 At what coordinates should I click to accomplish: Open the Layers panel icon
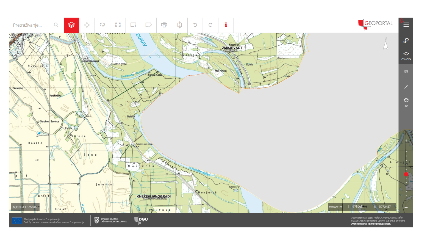[72, 25]
